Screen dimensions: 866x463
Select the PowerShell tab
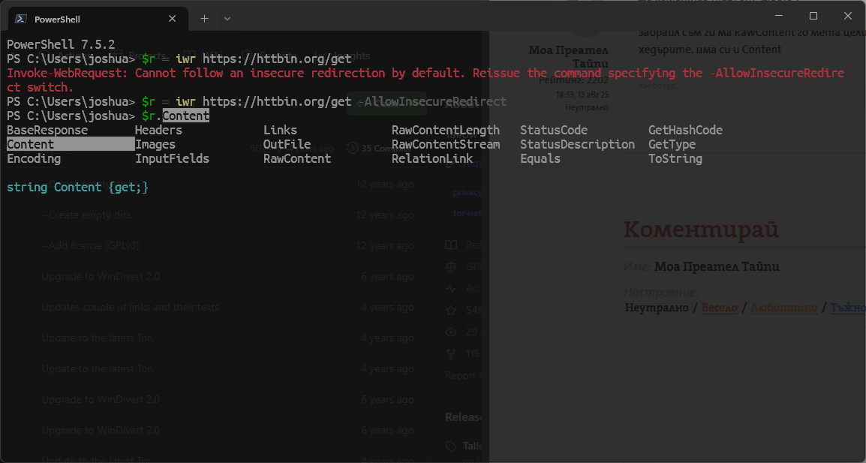pos(98,19)
